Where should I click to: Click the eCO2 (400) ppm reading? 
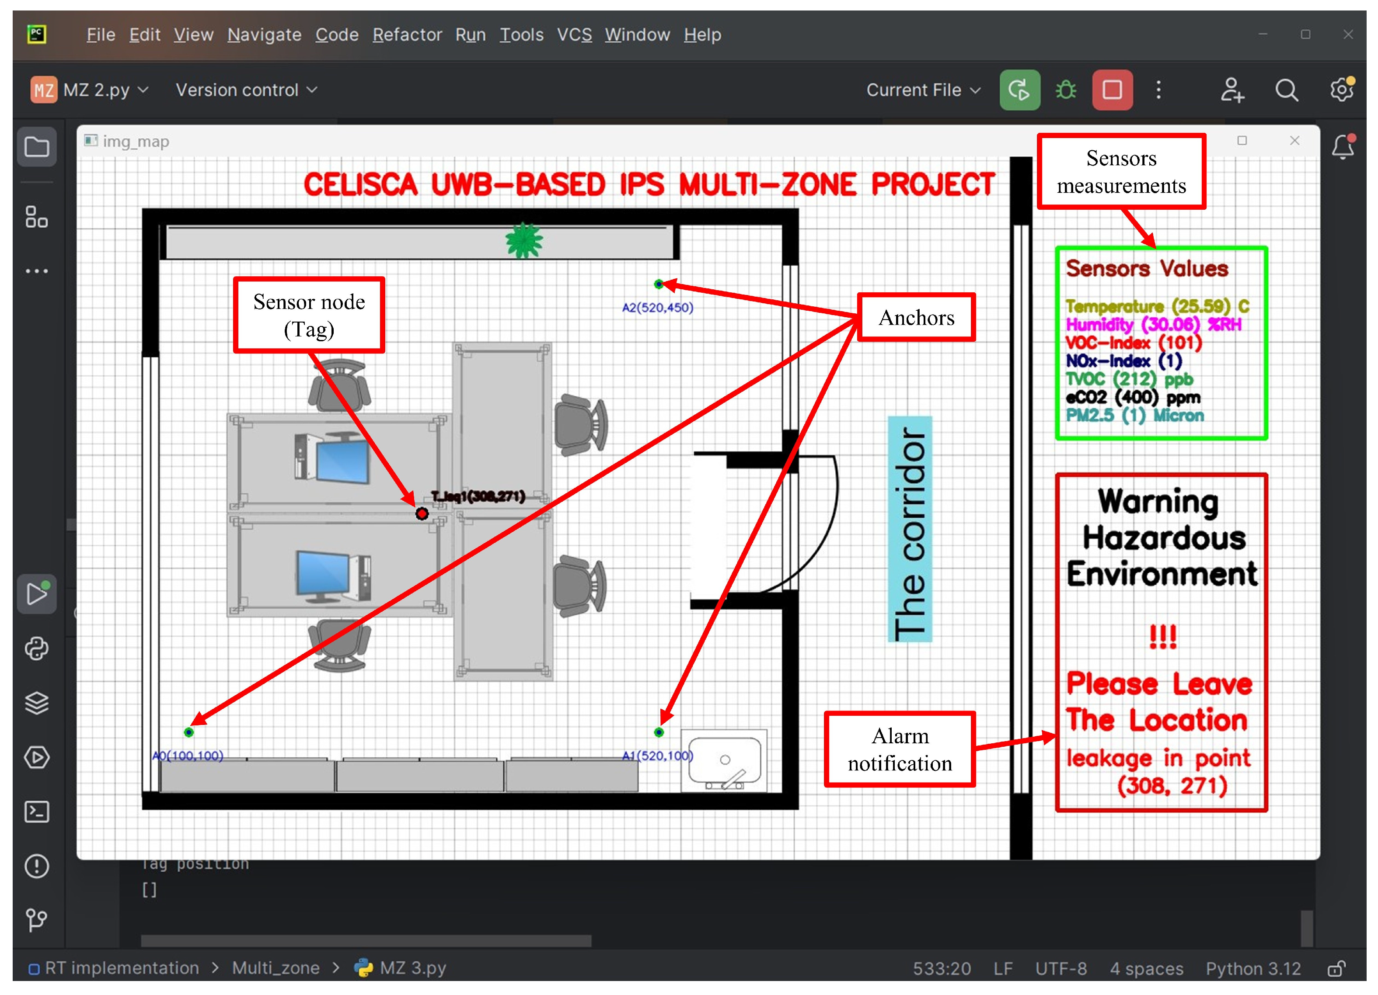pyautogui.click(x=1133, y=397)
